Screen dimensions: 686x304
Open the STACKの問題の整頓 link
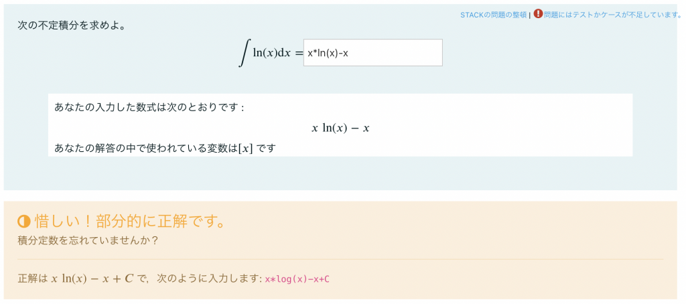coord(493,15)
